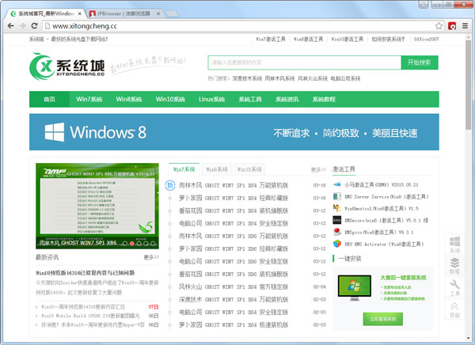475x345 pixels.
Task: Click the KMSmicro black icon
Action: click(337, 220)
